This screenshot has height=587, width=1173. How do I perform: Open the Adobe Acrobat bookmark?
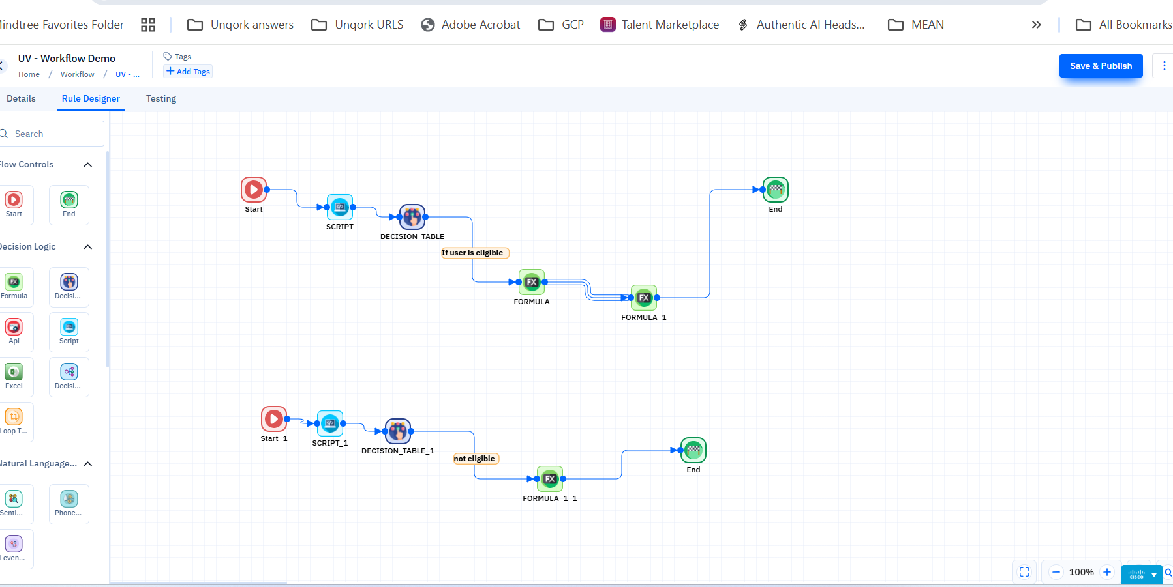point(470,25)
